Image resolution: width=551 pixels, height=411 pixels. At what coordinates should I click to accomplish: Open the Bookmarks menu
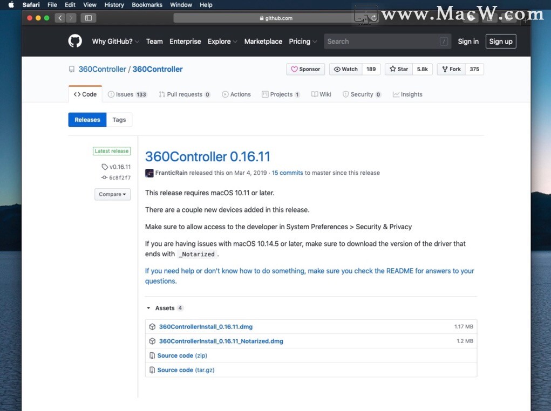(x=147, y=4)
